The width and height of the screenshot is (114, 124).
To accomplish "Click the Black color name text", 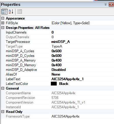I will pyautogui.click(x=64, y=84).
